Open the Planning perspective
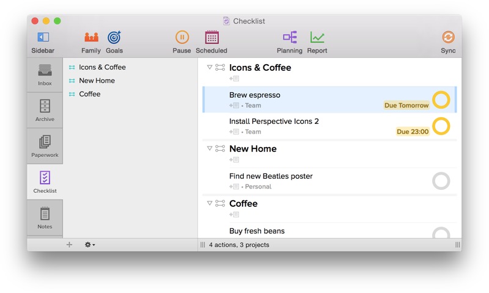This screenshot has width=489, height=293. click(x=289, y=38)
